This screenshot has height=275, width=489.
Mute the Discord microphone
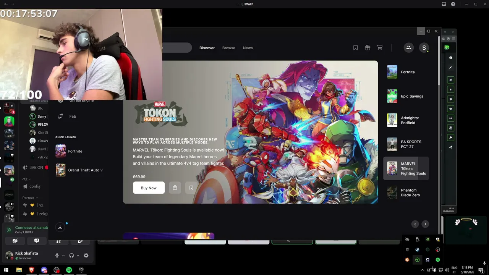57,256
